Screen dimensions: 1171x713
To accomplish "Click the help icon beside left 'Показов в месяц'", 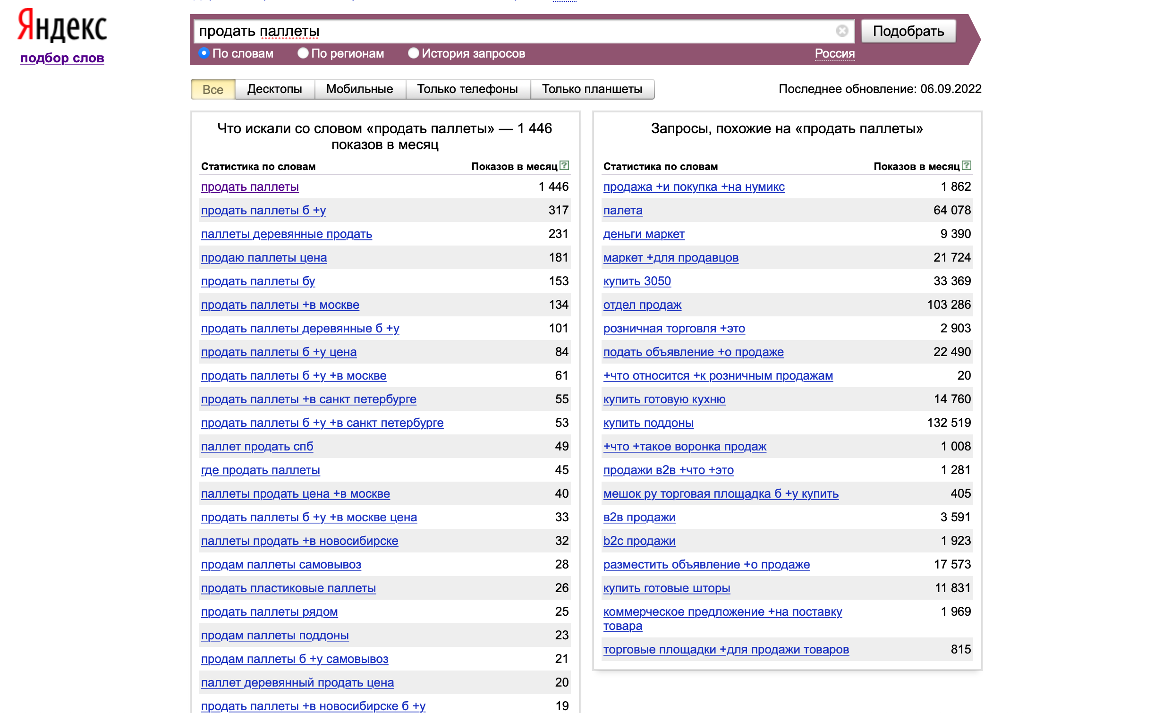I will 564,165.
